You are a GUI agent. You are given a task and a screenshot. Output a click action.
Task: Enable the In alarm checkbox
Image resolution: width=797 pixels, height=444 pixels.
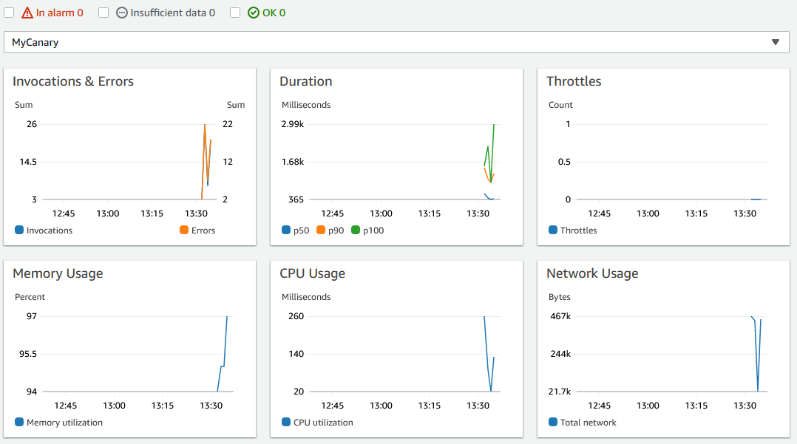coord(8,12)
